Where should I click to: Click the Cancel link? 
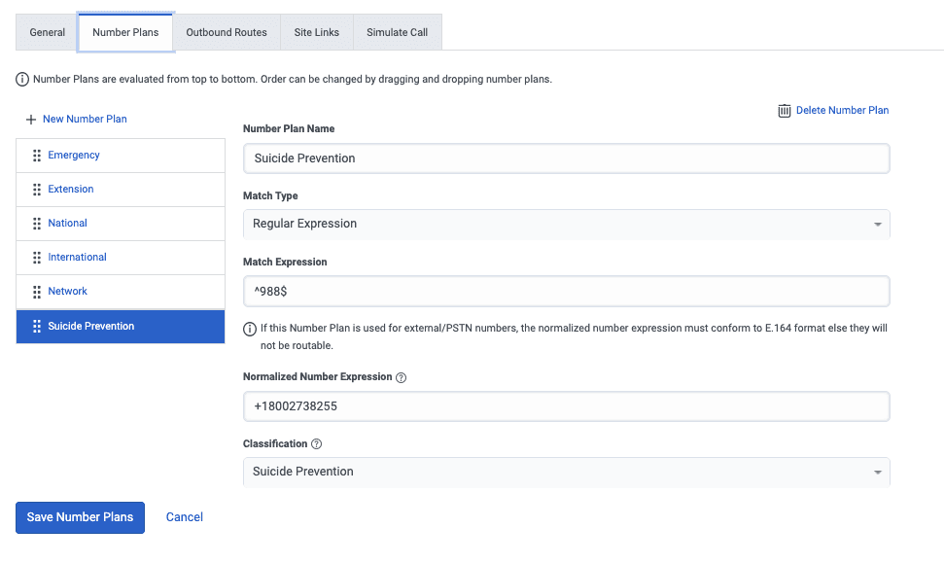pyautogui.click(x=185, y=517)
